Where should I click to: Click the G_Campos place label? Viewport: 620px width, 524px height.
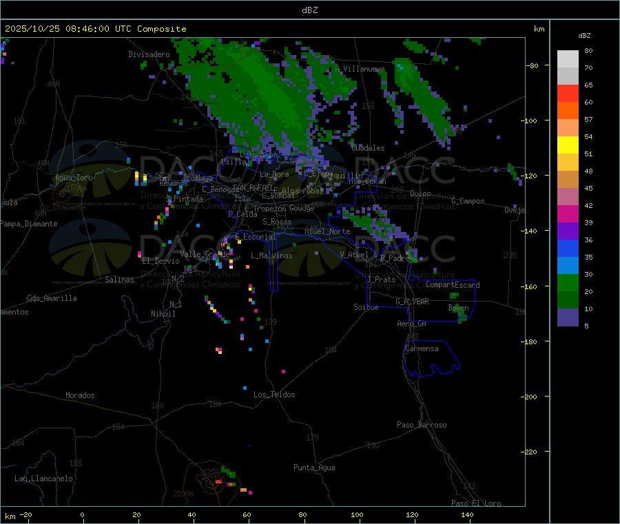(468, 201)
